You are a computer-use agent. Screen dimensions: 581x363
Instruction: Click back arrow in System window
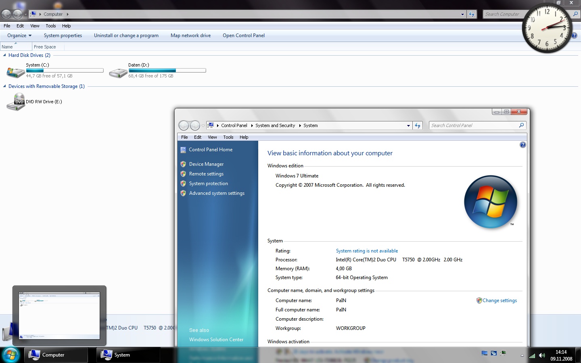[x=184, y=125]
